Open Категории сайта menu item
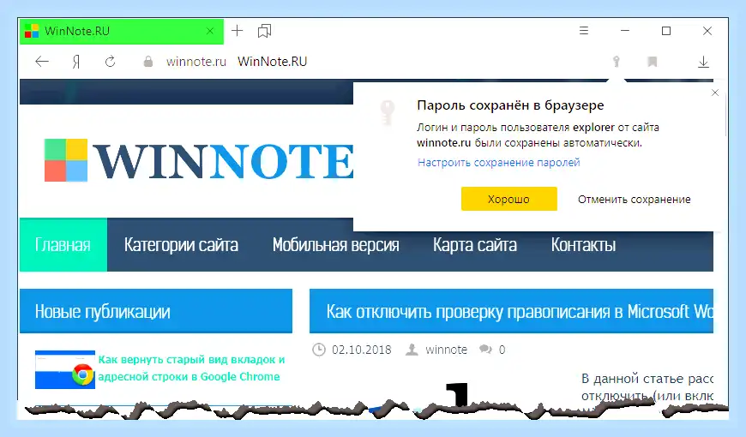Viewport: 746px width, 437px height. coord(181,245)
